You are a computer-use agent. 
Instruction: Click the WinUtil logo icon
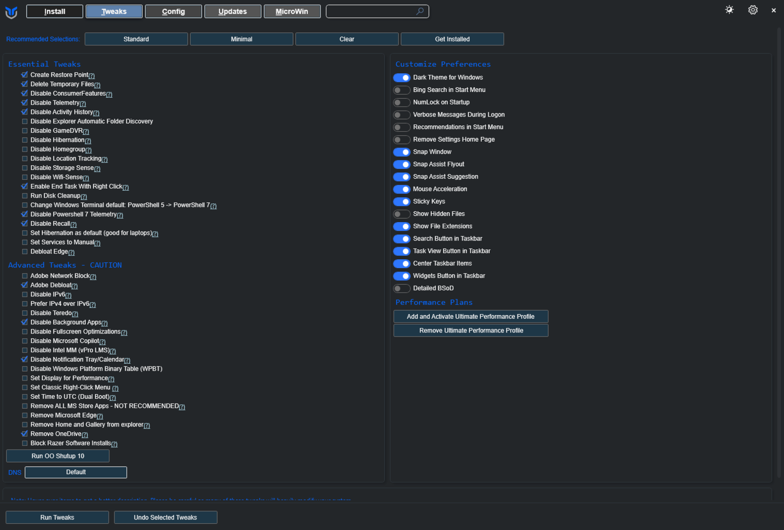[11, 12]
